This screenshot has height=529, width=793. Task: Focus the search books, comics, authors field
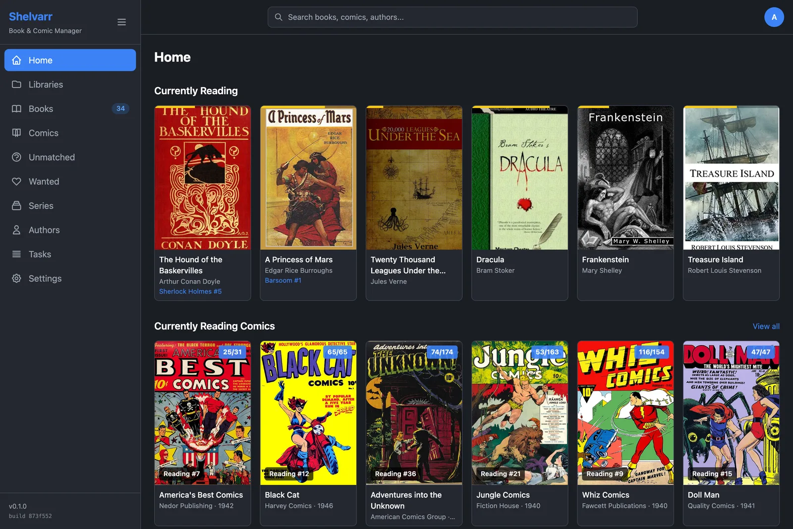(x=453, y=17)
